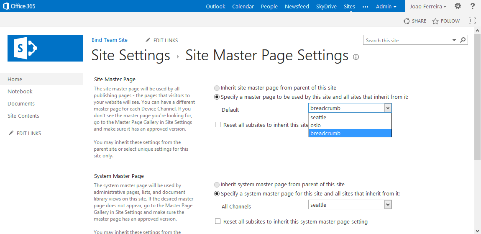Viewport: 481px width, 234px height.
Task: Select Specify a master page radio
Action: click(x=217, y=97)
